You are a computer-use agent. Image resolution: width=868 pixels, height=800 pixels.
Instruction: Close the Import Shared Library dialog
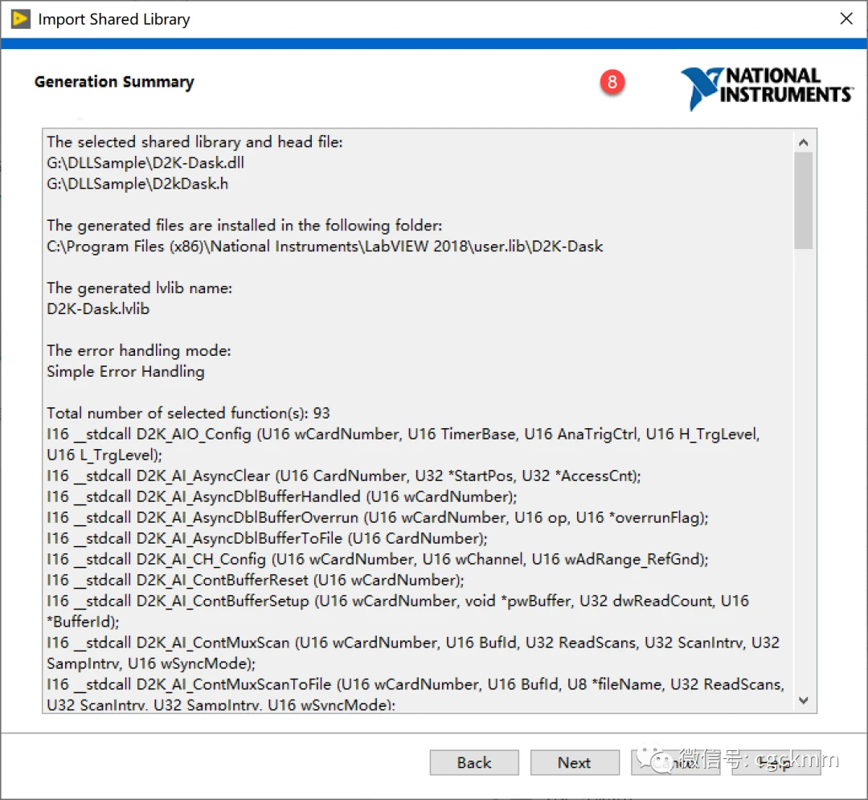(x=845, y=19)
